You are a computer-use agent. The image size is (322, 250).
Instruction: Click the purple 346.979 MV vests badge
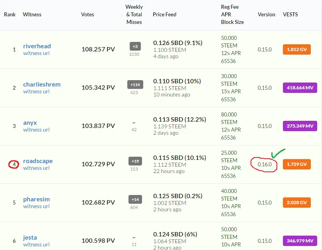point(300,241)
